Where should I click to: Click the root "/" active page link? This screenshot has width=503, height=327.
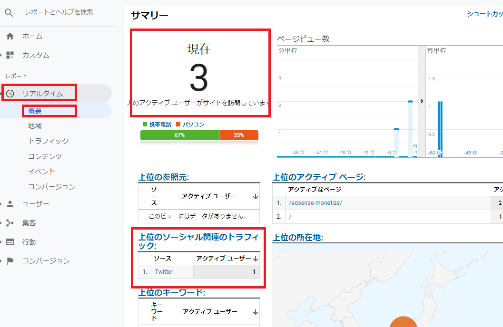[x=290, y=217]
